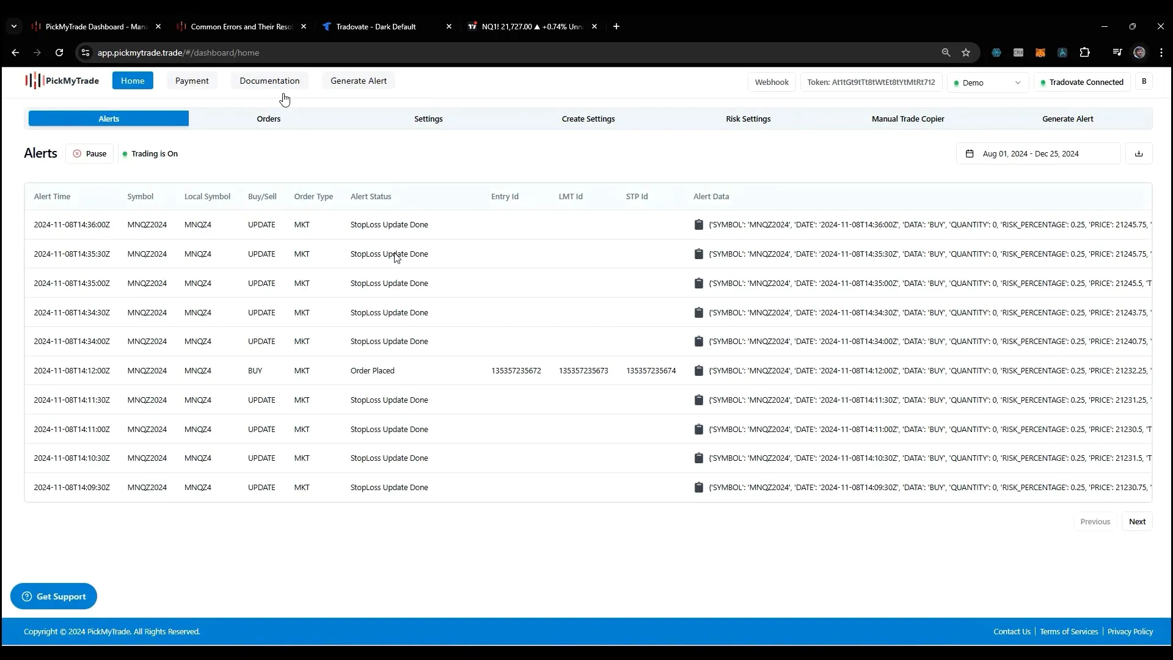
Task: Toggle Trading is On indicator
Action: point(150,153)
